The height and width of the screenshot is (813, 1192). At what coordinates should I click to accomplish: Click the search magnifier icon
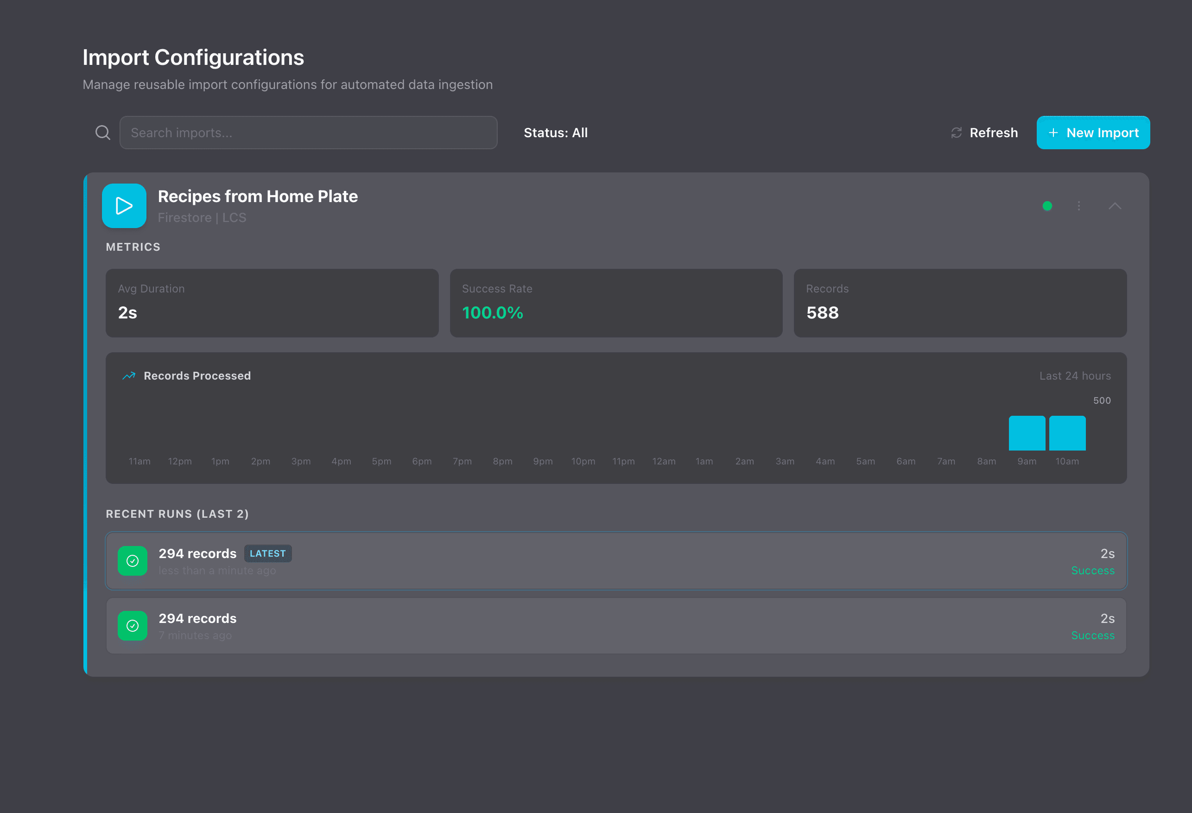102,133
